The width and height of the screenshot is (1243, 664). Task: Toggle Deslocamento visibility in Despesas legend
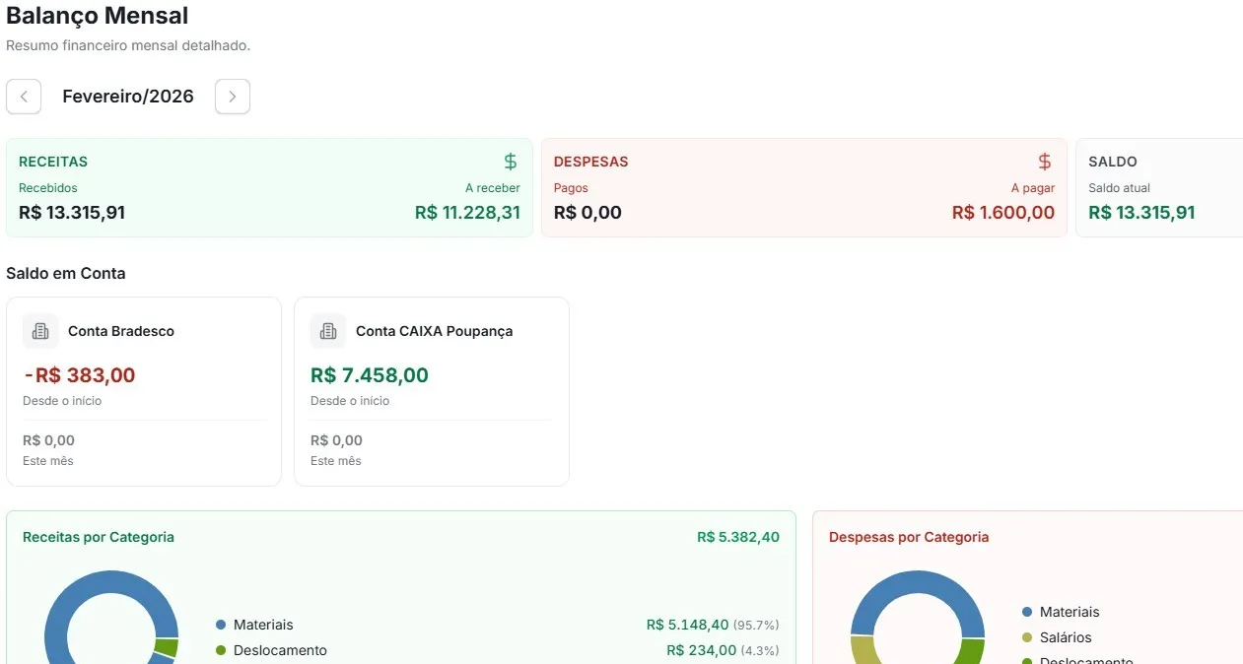pos(1026,661)
